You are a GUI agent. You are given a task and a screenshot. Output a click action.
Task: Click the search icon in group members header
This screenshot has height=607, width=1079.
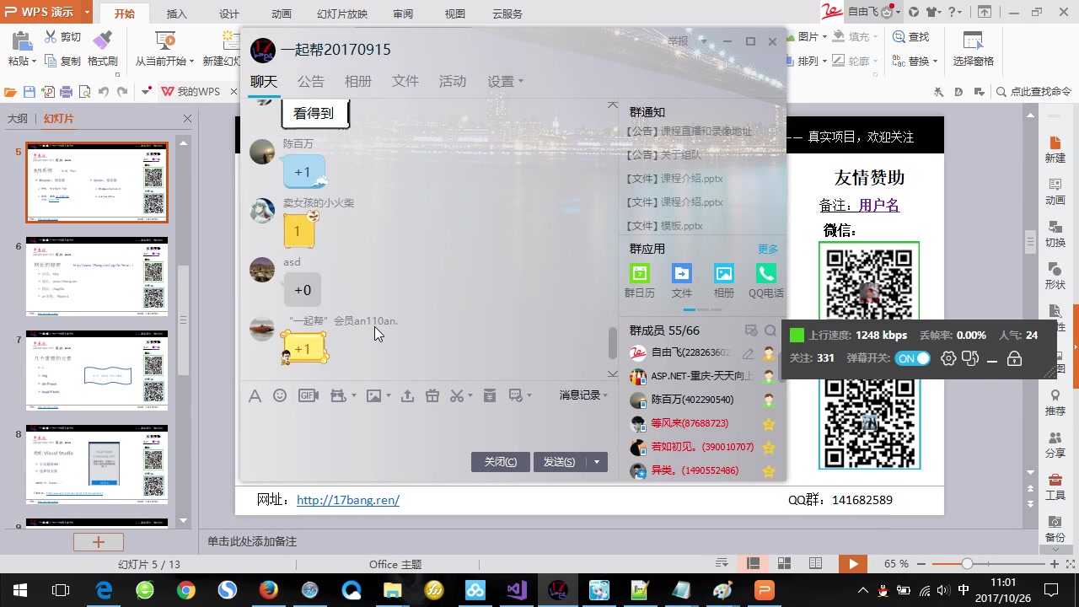770,330
